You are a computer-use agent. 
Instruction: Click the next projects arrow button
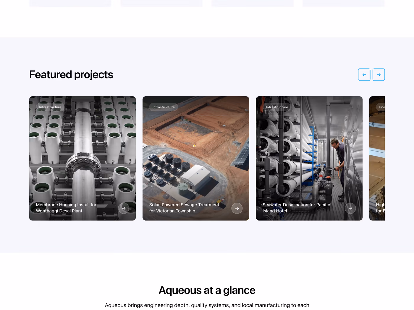click(x=379, y=75)
